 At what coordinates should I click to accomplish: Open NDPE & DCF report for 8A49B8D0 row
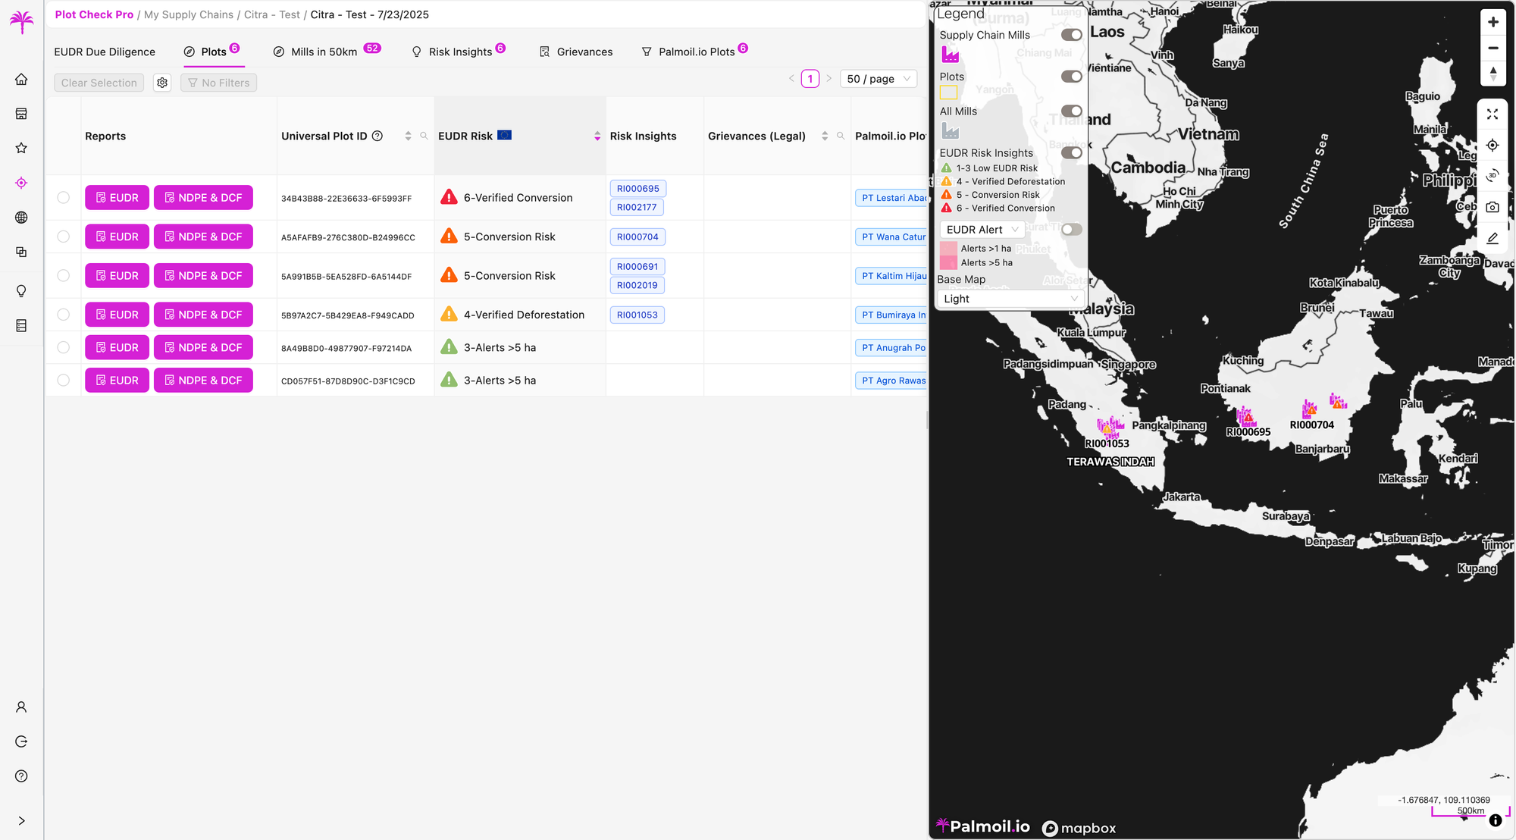coord(203,347)
